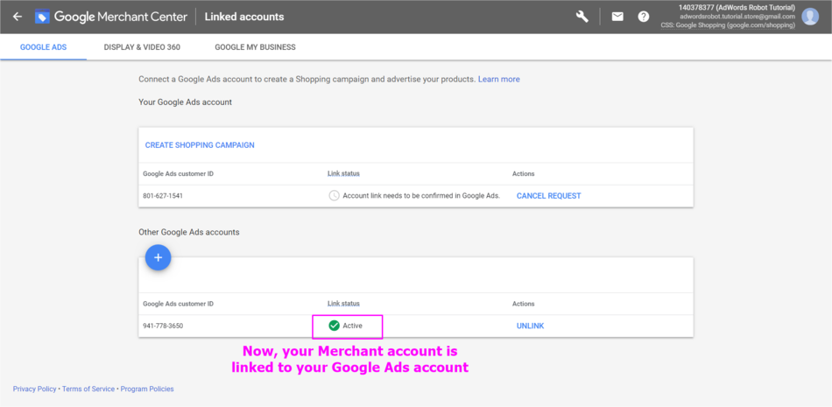Click the CSS: Google Shopping text
This screenshot has height=407, width=832.
(x=728, y=25)
